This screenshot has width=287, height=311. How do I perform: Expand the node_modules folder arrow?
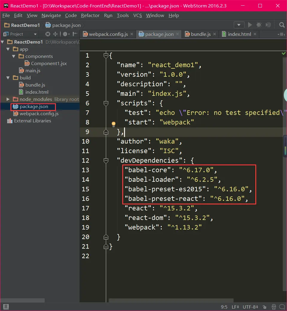pos(8,99)
